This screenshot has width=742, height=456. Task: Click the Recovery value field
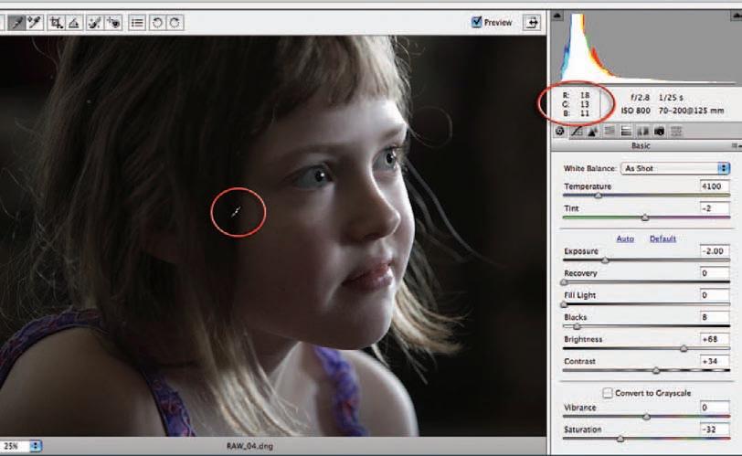tap(714, 273)
